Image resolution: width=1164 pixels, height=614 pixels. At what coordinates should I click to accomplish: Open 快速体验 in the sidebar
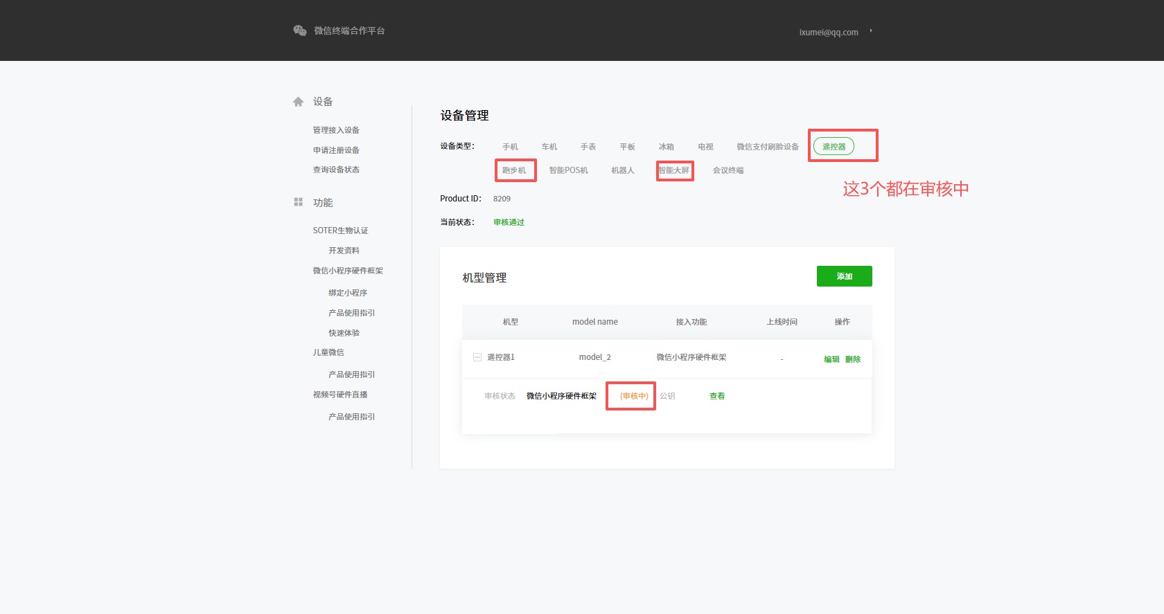coord(344,333)
